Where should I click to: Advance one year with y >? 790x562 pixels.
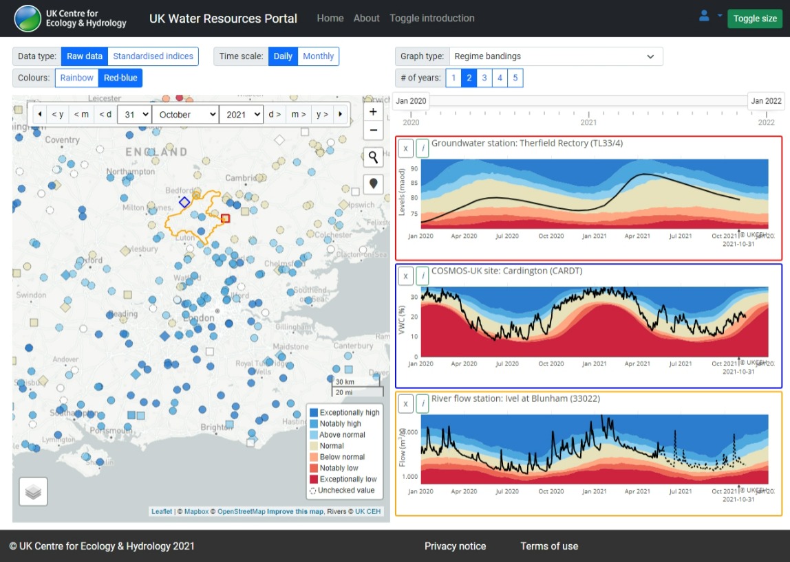tap(323, 114)
